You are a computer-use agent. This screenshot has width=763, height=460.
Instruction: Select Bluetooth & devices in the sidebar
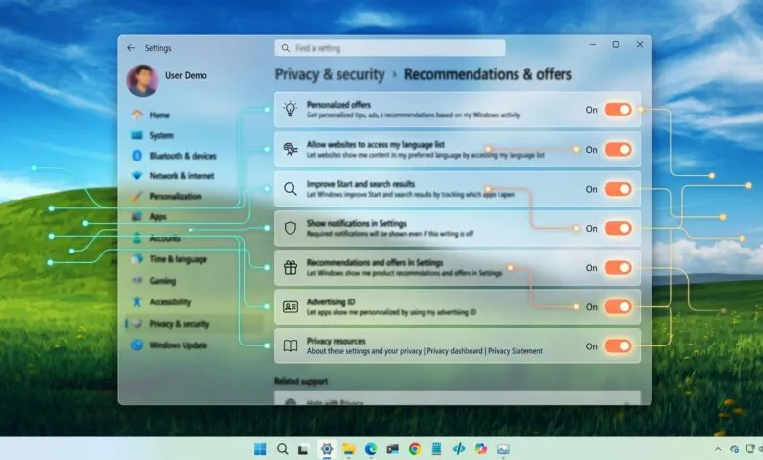pyautogui.click(x=182, y=156)
